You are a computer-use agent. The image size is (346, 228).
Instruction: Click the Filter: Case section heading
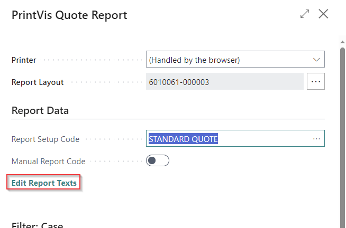pos(37,225)
